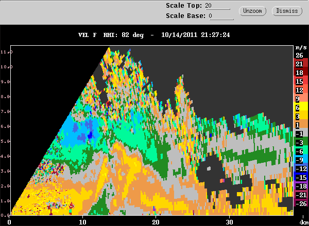Click the Scale Base label
The height and width of the screenshot is (226, 309).
tap(185, 16)
